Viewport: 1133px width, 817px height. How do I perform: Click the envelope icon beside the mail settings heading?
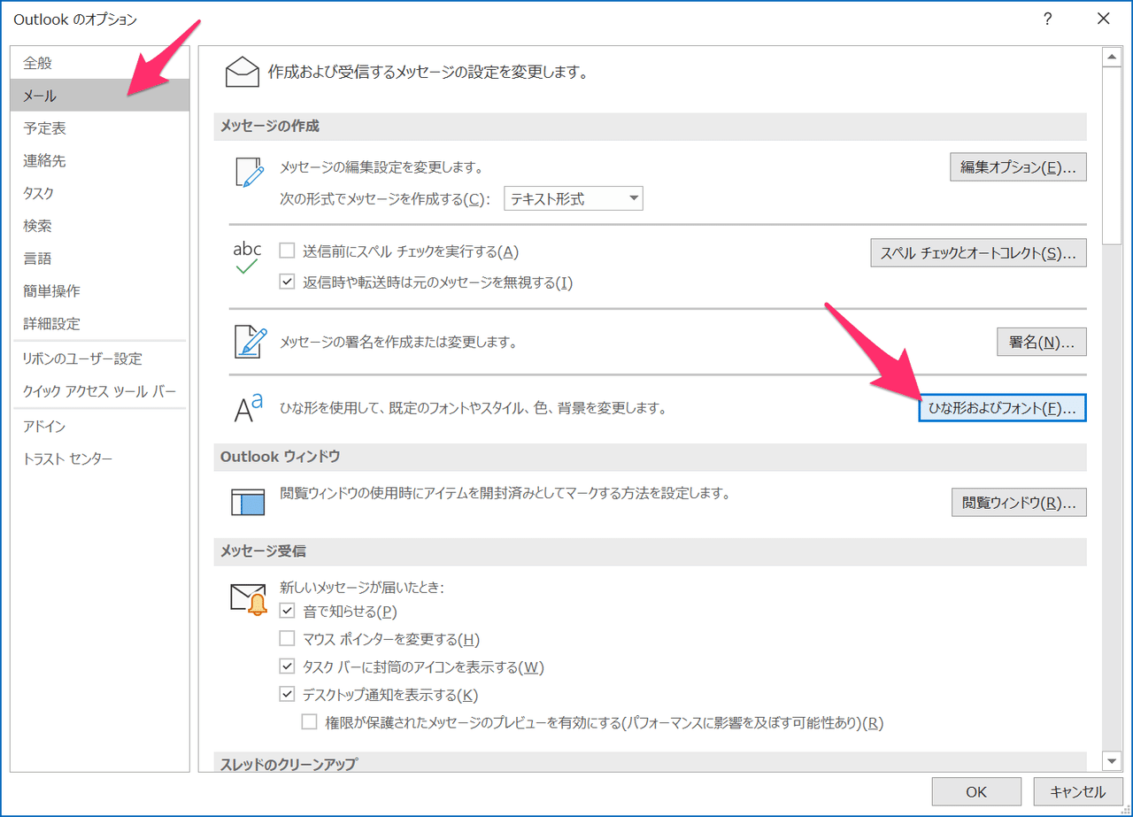pos(243,71)
